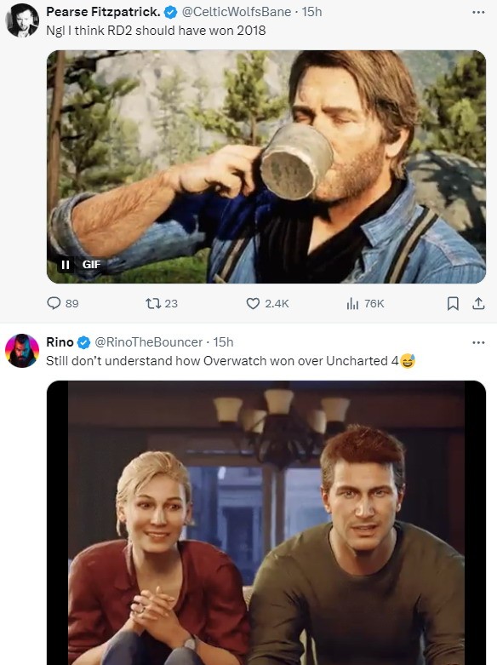Screen dimensions: 497x665
Task: Share the RD2 tweet via upload icon
Action: tap(478, 303)
